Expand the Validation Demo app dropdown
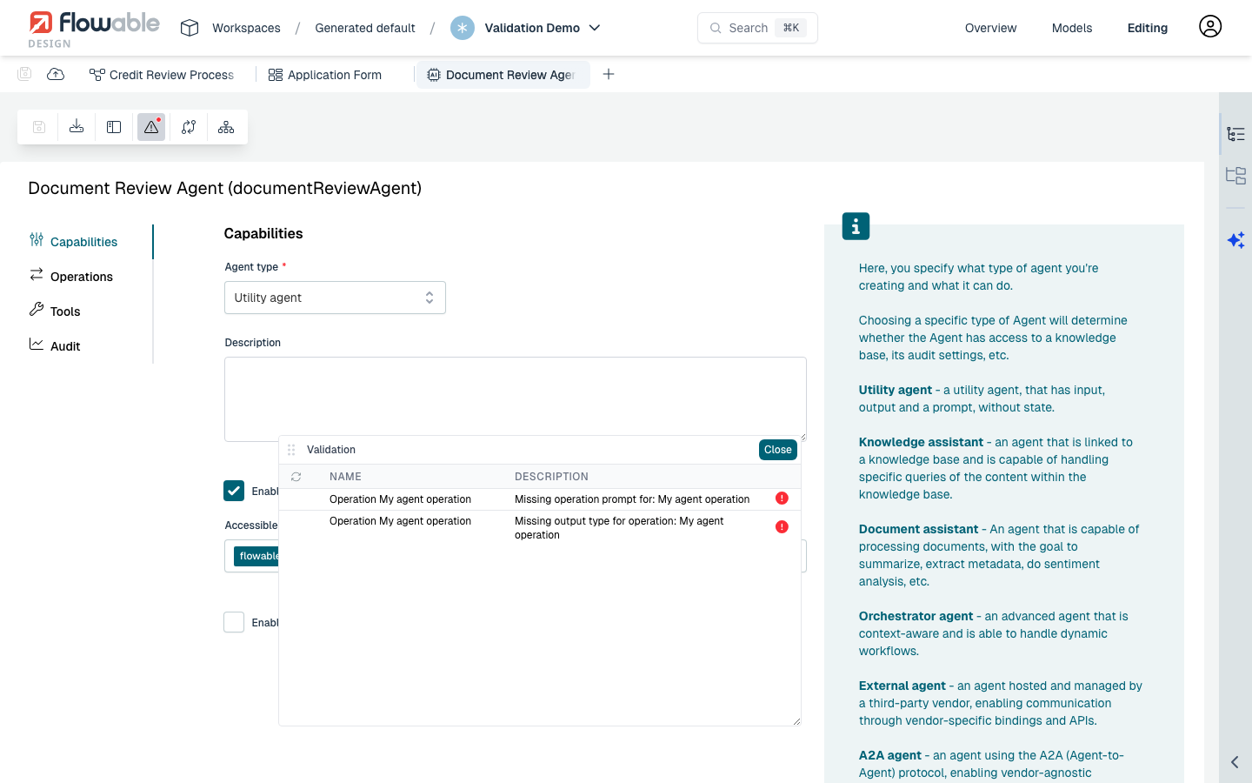The height and width of the screenshot is (783, 1252). tap(595, 27)
